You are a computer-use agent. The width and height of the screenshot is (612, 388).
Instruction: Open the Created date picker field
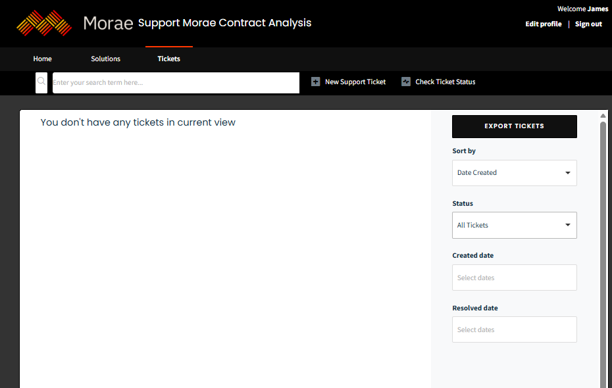[x=514, y=278]
